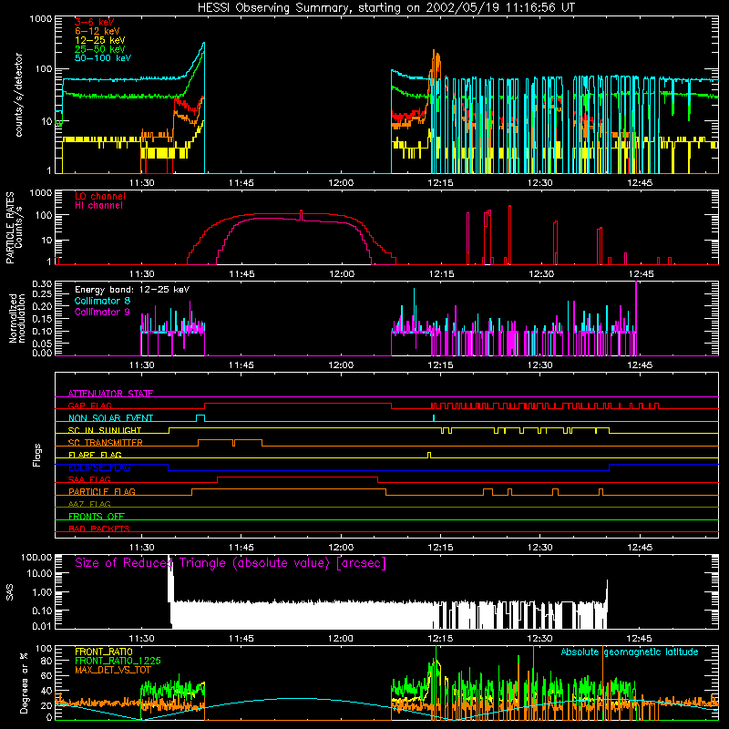Select the "Collimator 9" legend label
The width and height of the screenshot is (729, 729).
point(102,312)
